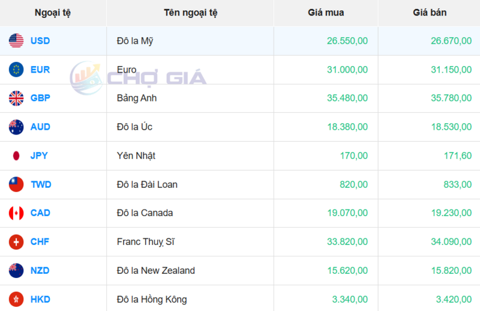Image resolution: width=480 pixels, height=311 pixels.
Task: Click the United States flag icon
Action: click(x=16, y=41)
